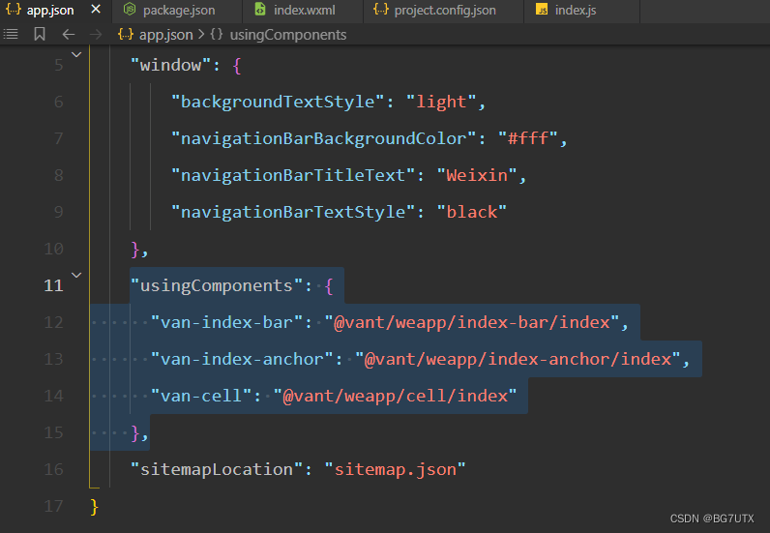Collapse the "usingComponents" block on line 11

[x=76, y=275]
